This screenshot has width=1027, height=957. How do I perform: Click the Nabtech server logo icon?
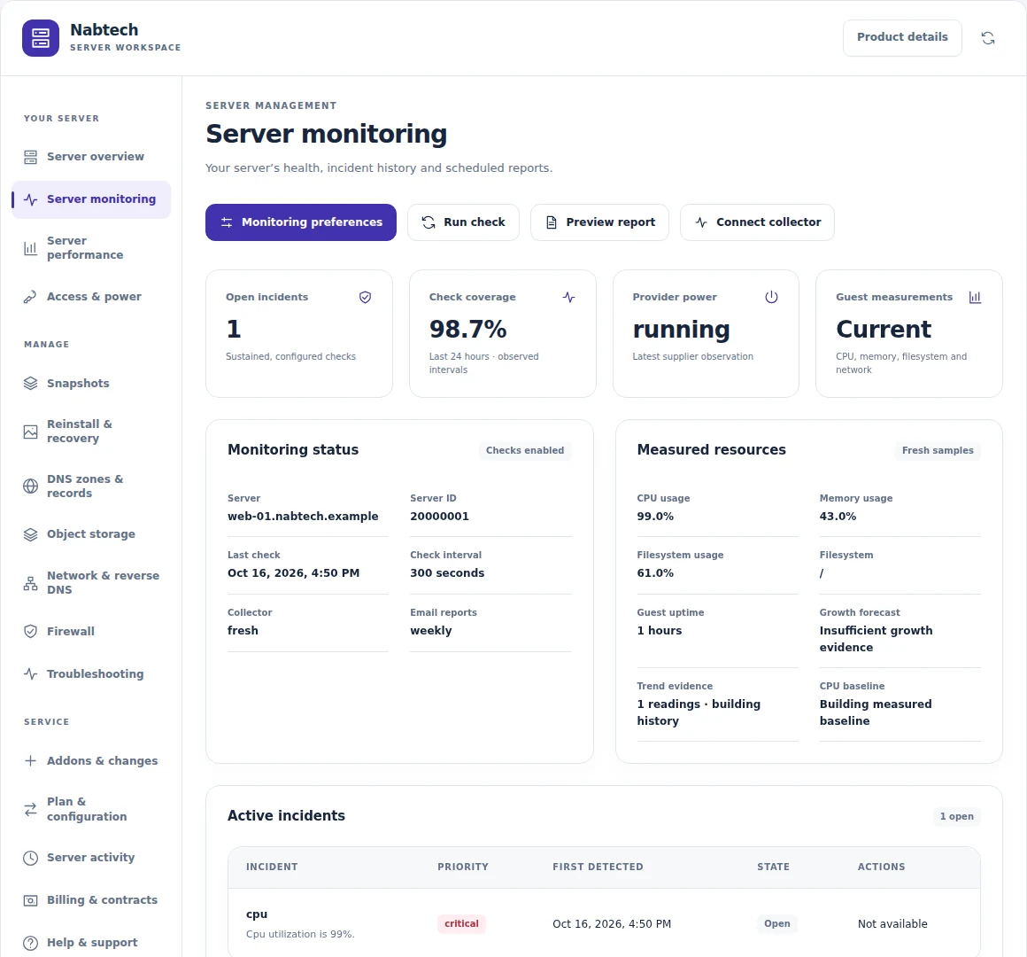coord(41,38)
